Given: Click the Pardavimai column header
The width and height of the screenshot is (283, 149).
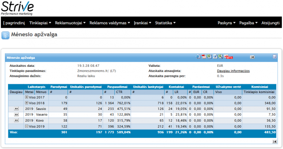Looking at the screenshot, I should 201,87.
